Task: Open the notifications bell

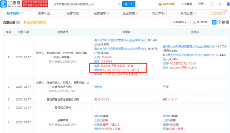Action: [220, 4]
